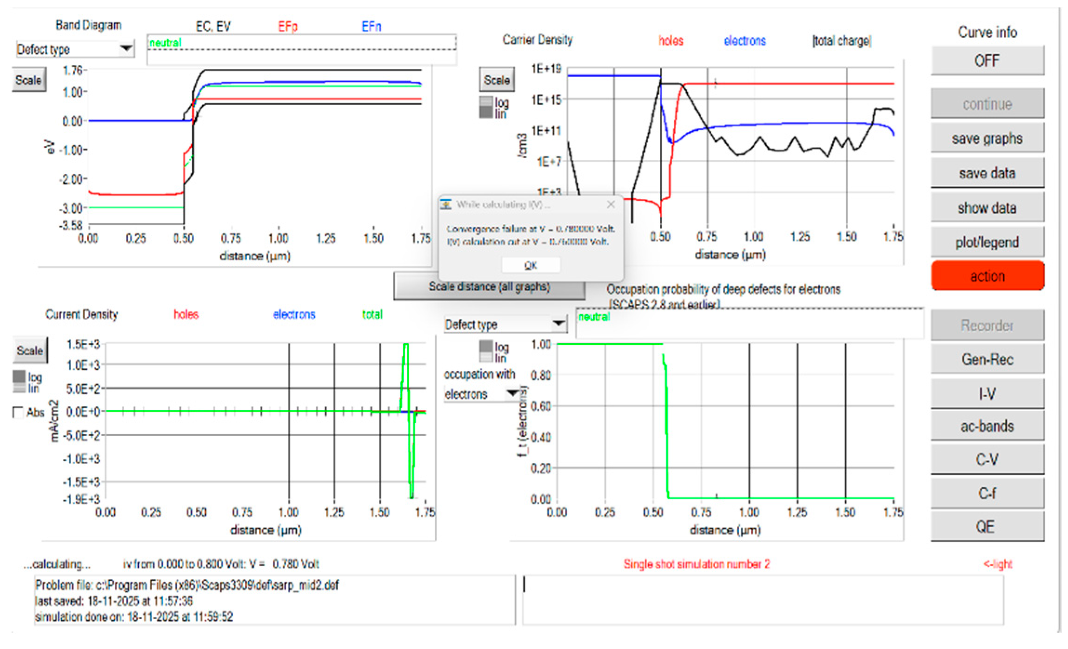Open Defect type dropdown near occupation plot
This screenshot has height=649, width=1068.
click(505, 324)
